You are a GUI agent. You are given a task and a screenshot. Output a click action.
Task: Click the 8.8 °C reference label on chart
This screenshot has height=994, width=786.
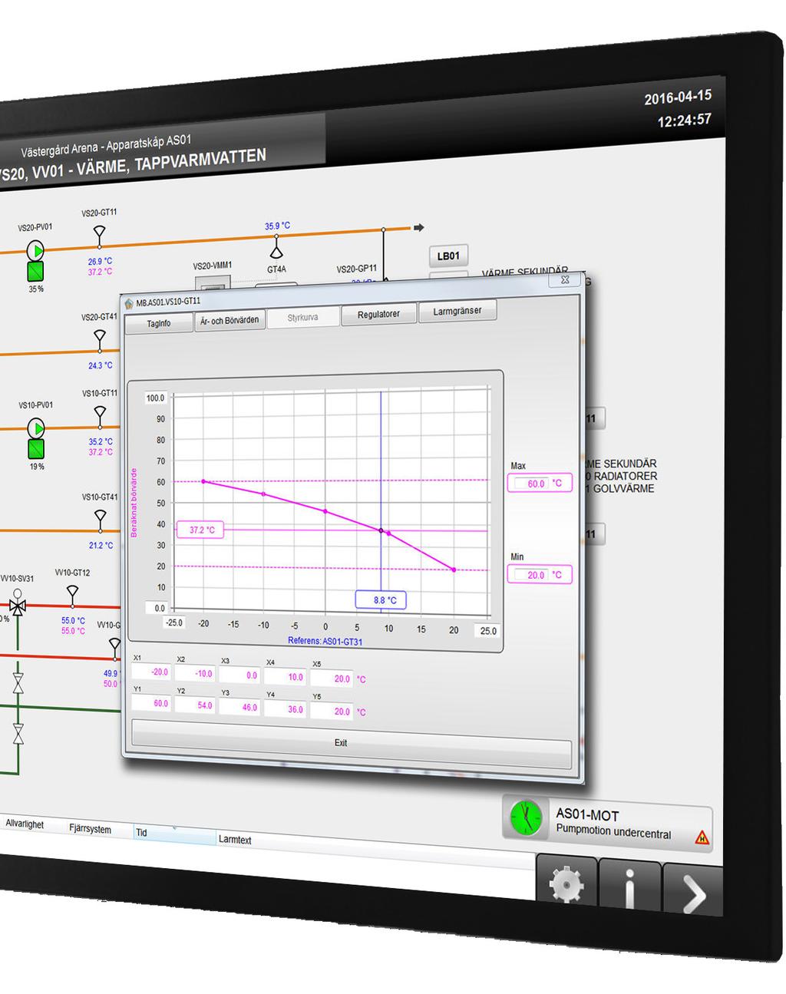[x=381, y=600]
